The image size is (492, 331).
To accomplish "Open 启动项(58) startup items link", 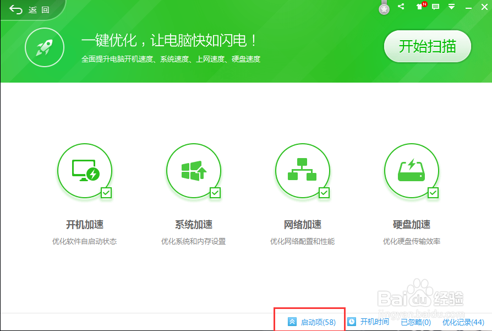I will click(x=318, y=322).
